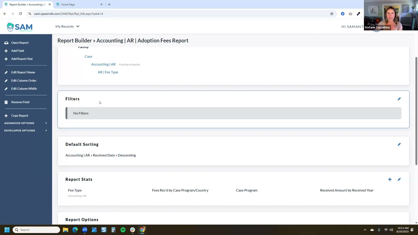Viewport: 418px width, 235px height.
Task: Click the Add Report Stat plus icon
Action: click(6, 59)
